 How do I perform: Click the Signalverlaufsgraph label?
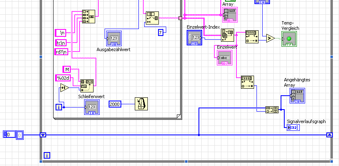[306, 121]
